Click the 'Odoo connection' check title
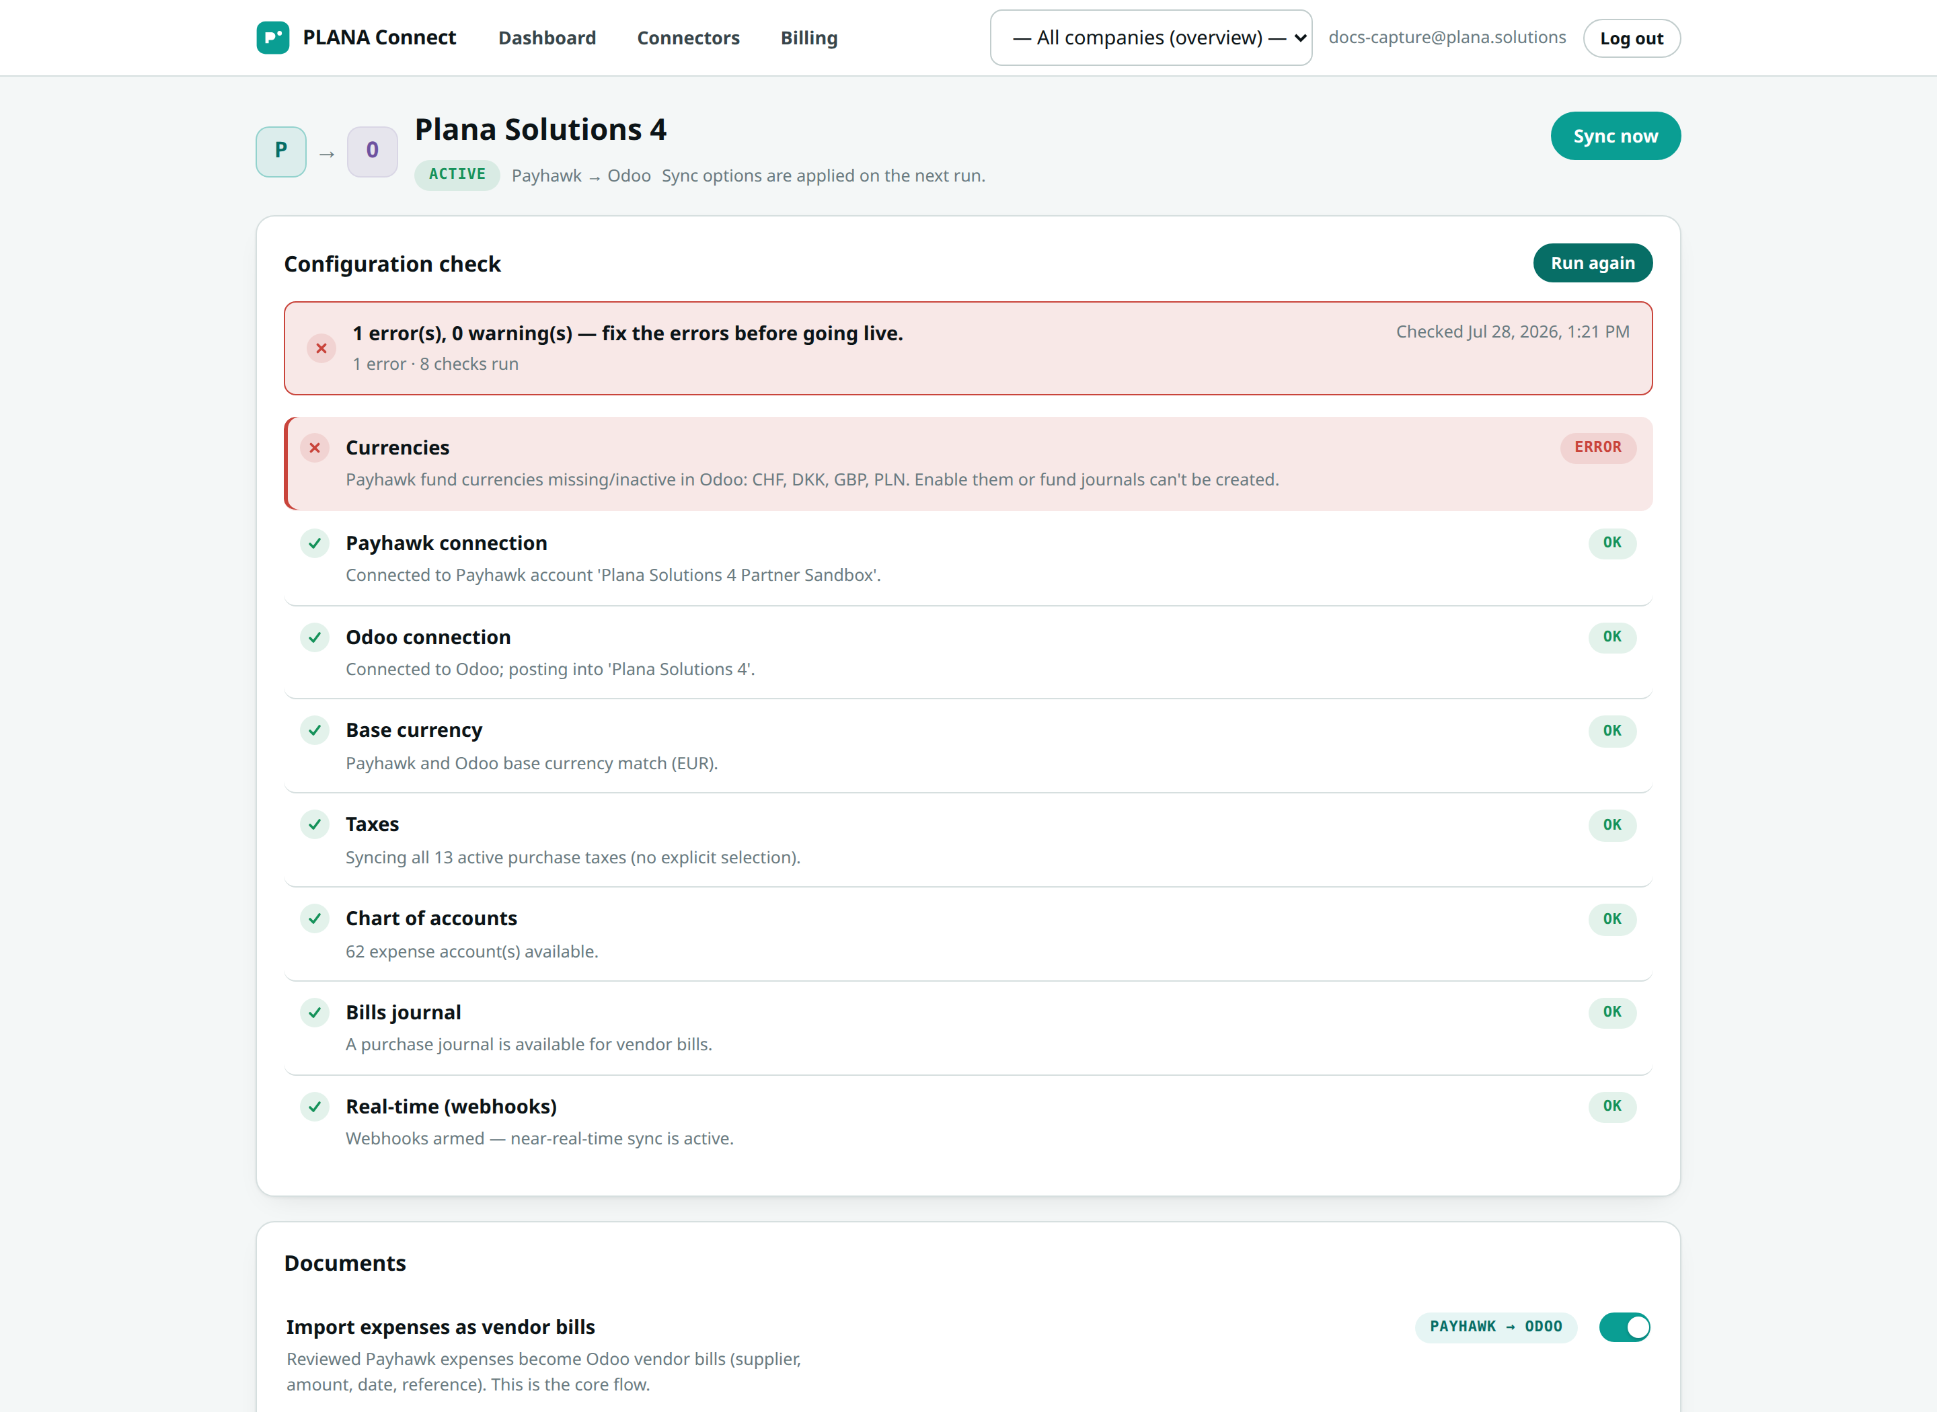1937x1412 pixels. point(428,637)
